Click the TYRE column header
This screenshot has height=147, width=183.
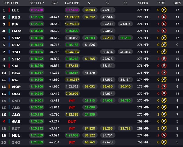161,3
